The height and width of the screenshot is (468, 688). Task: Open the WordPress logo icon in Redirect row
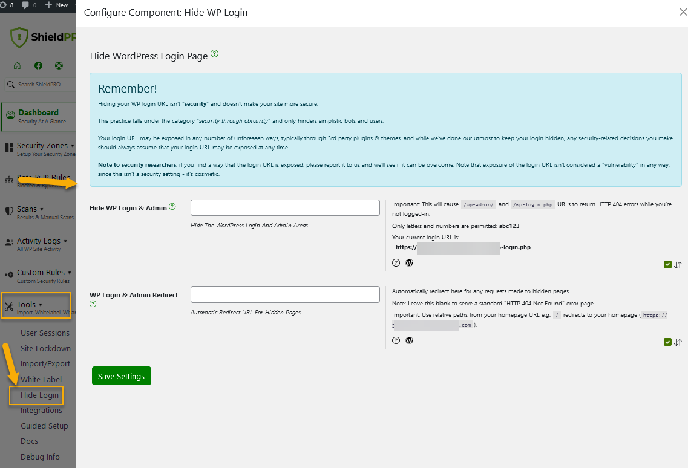coord(410,340)
